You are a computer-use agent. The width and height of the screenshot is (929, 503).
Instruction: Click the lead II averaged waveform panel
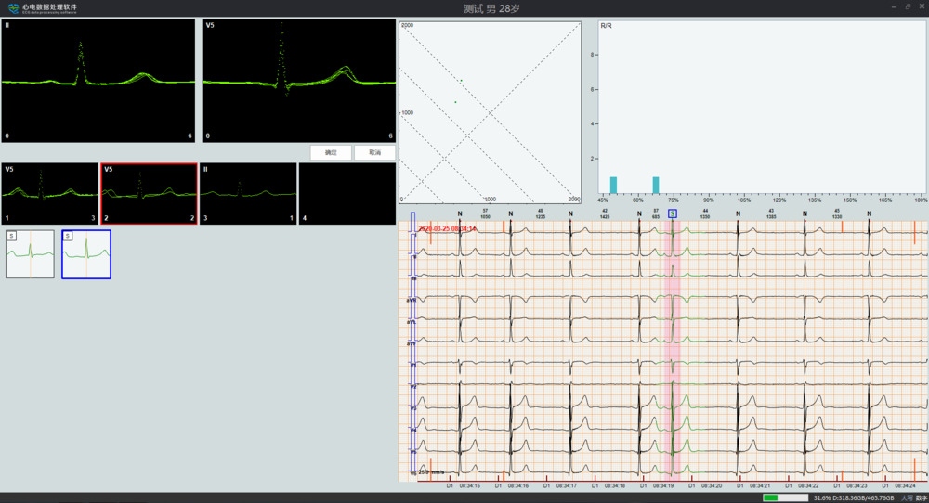pos(98,80)
